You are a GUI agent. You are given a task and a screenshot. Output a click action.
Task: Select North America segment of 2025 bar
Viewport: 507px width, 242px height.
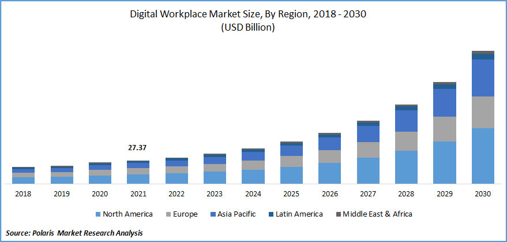(291, 175)
